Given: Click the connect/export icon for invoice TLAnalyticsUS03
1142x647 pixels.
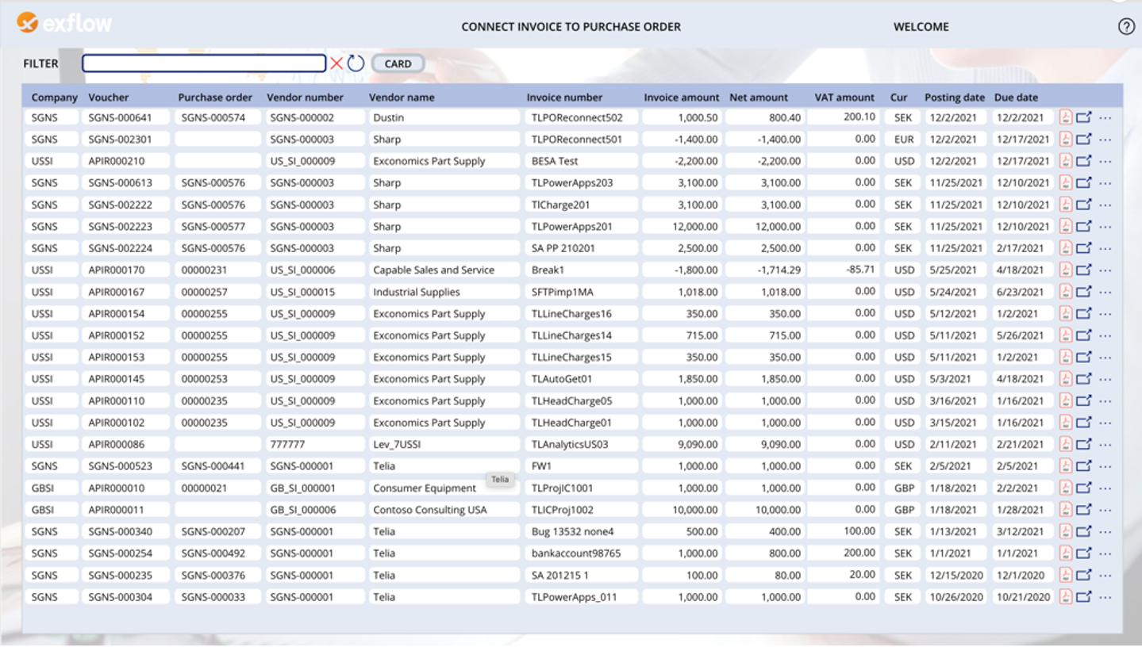Looking at the screenshot, I should coord(1084,444).
